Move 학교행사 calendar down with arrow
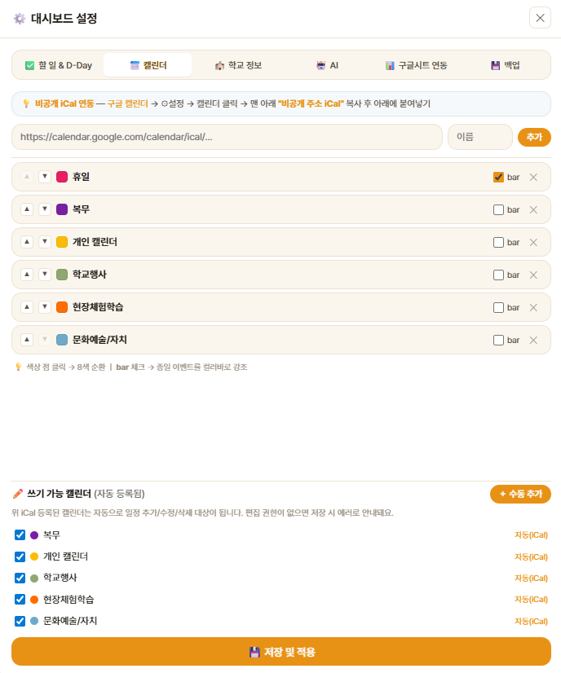 pos(45,275)
